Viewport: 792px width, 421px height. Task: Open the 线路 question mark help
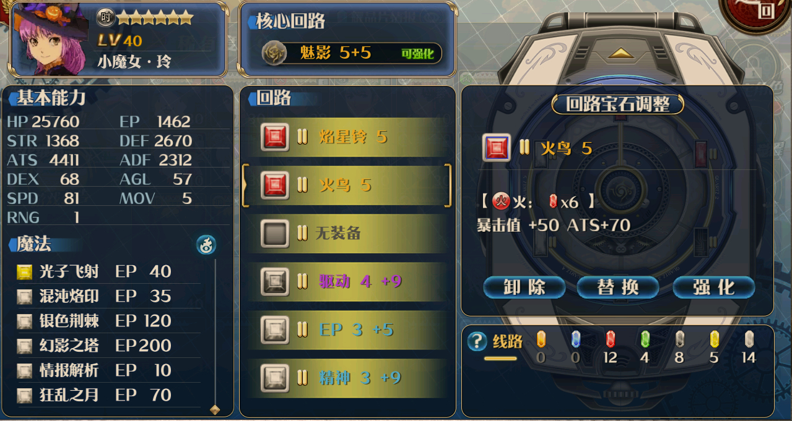click(476, 341)
